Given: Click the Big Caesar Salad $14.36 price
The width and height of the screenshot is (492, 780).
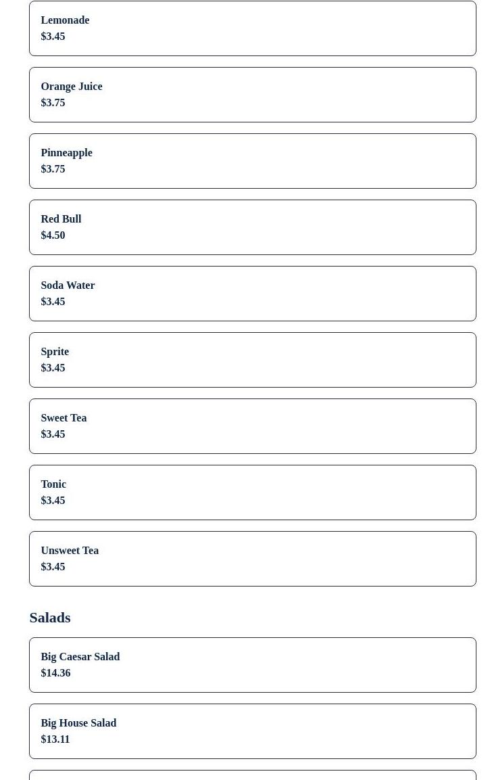Looking at the screenshot, I should pyautogui.click(x=55, y=673).
